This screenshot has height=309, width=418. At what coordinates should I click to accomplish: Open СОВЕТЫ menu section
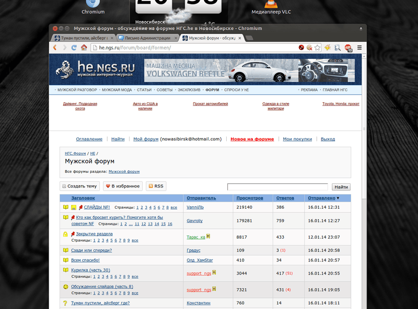point(165,90)
